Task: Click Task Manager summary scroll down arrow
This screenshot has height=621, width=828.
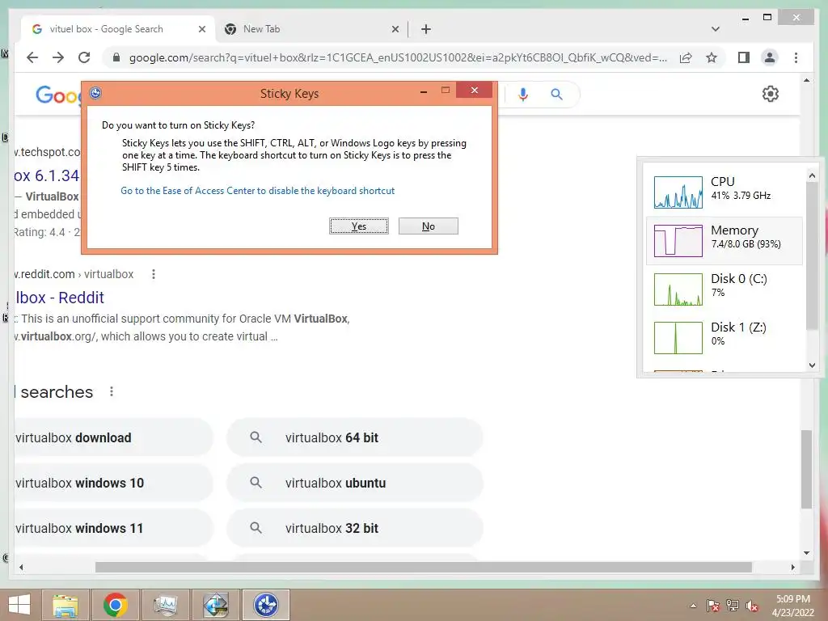Action: coord(812,365)
